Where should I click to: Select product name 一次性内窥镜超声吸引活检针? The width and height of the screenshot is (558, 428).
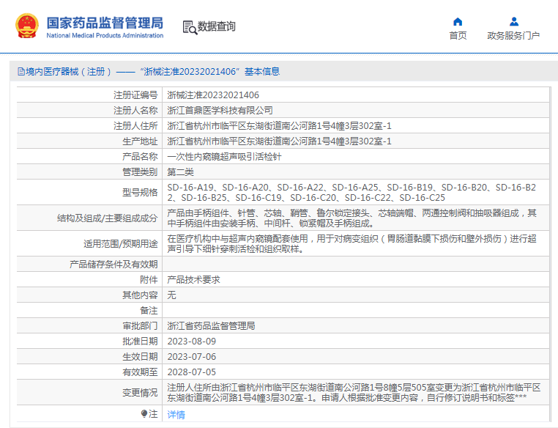(224, 157)
